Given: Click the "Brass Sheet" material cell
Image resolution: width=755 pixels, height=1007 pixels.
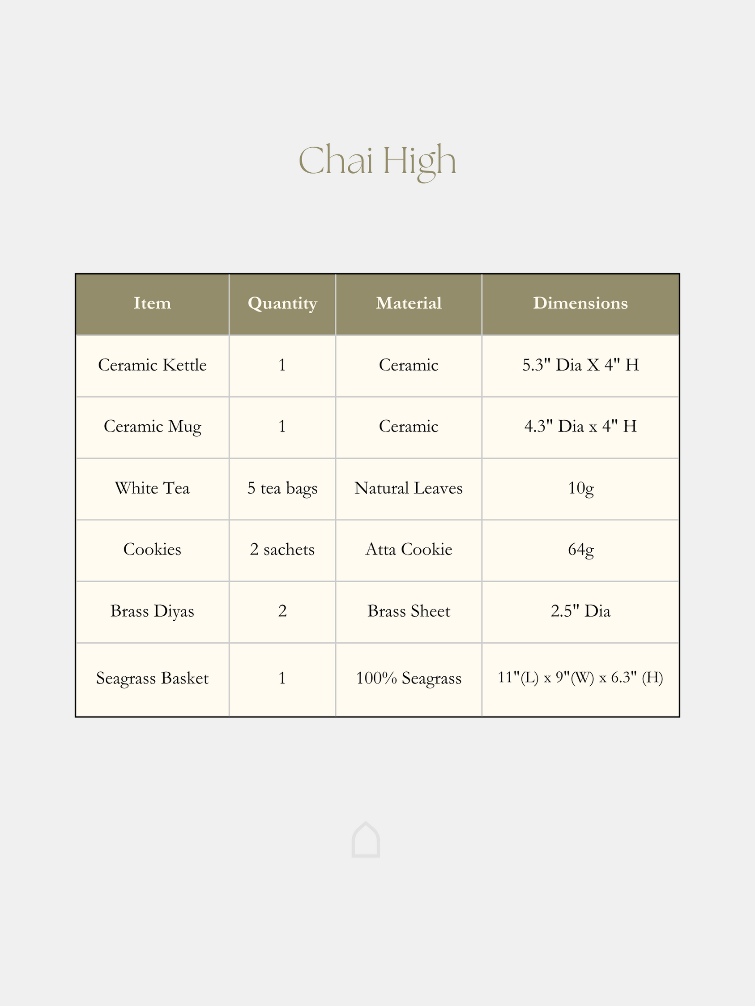Looking at the screenshot, I should (x=409, y=611).
